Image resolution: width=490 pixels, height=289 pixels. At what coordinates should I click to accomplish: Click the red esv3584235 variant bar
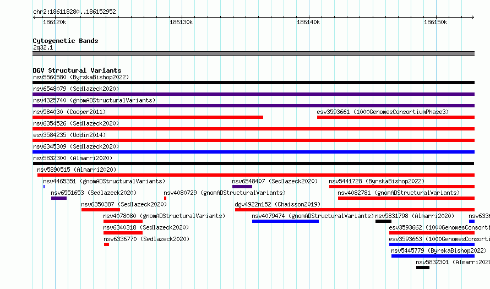(x=253, y=140)
